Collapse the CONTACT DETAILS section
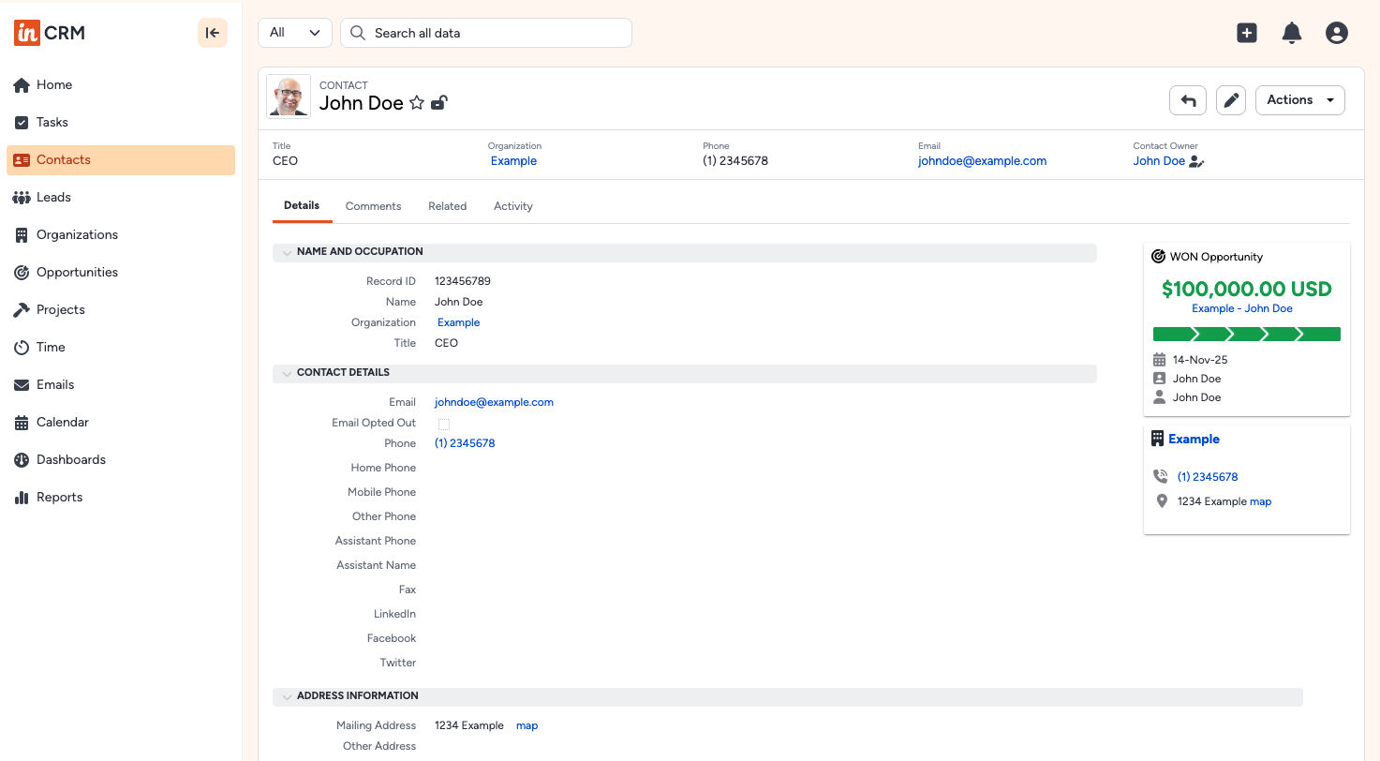Viewport: 1380px width, 761px height. (287, 372)
